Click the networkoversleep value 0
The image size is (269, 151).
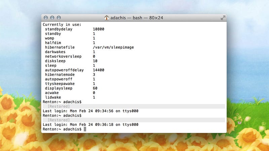tap(94, 56)
